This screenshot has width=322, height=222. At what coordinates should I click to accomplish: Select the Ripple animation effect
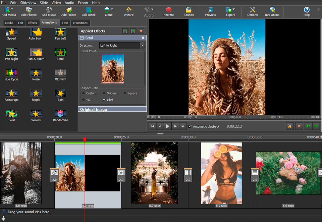pos(36,95)
